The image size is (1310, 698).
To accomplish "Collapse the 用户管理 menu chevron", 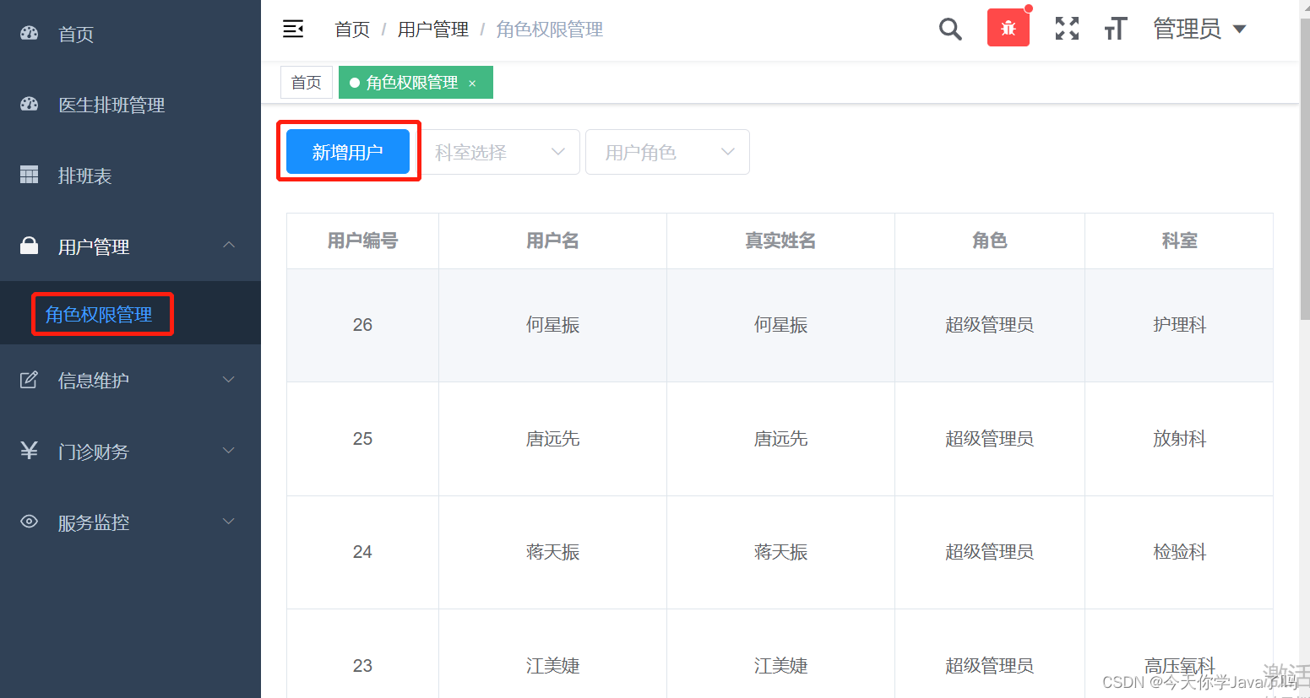I will pos(229,245).
